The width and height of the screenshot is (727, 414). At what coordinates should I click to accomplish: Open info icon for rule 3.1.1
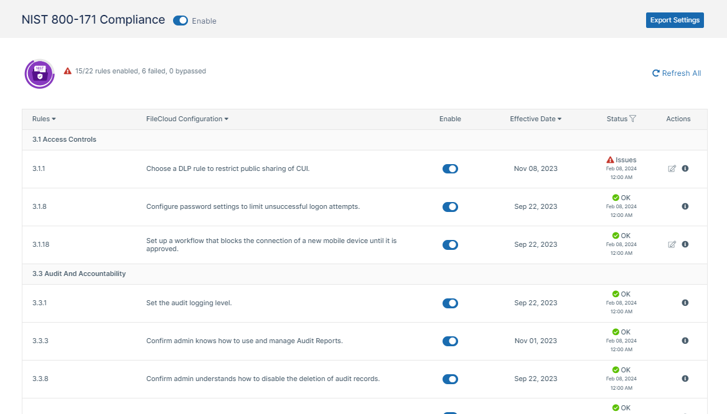[685, 168]
